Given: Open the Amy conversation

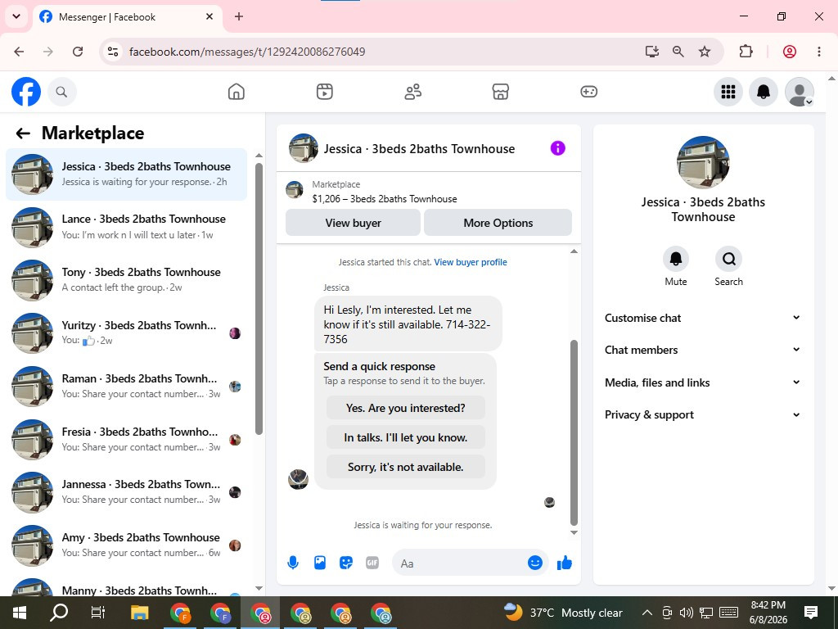Looking at the screenshot, I should 127,545.
